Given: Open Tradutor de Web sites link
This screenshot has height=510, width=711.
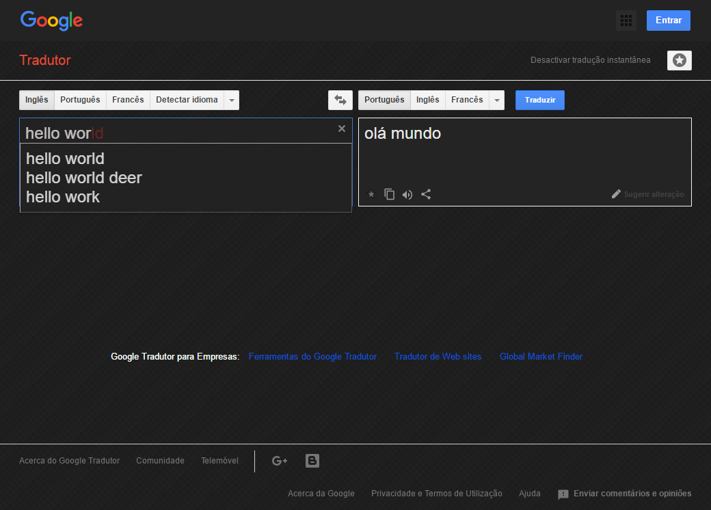Looking at the screenshot, I should coord(438,356).
